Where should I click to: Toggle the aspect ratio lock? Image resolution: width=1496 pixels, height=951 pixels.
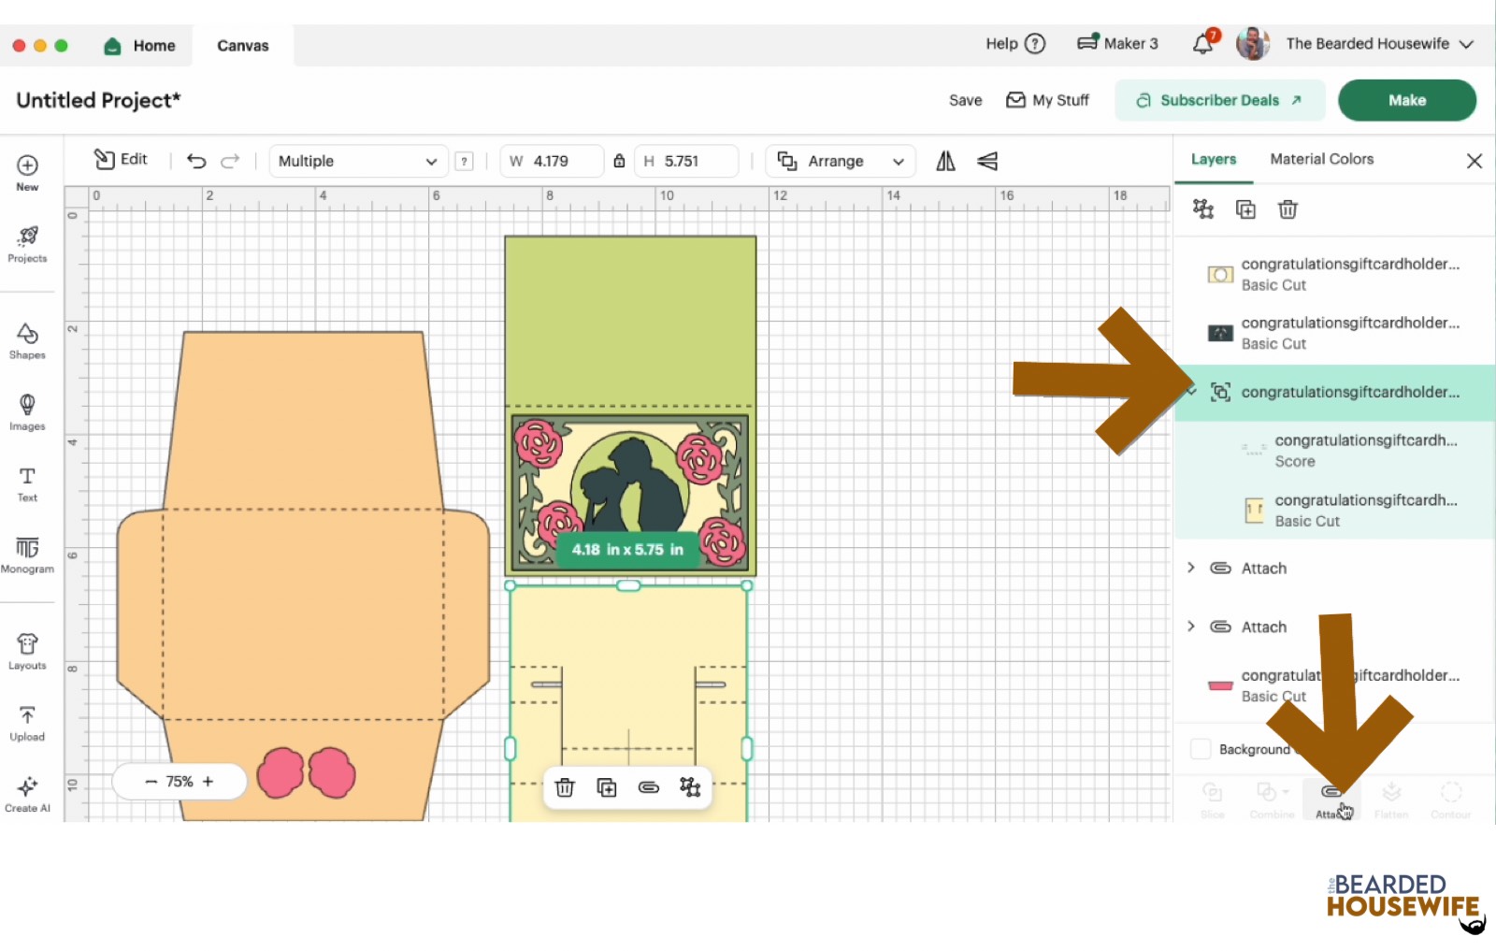(x=619, y=161)
